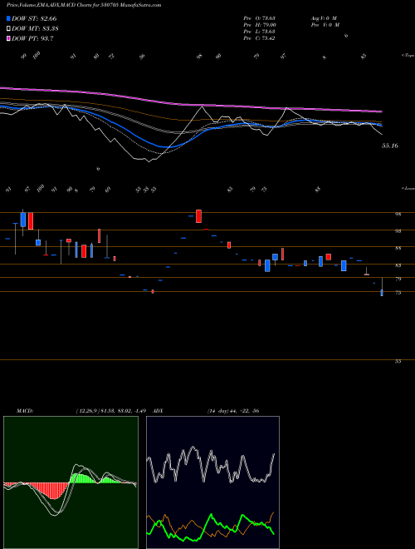Click the blue DOW ST legend swatch
Screen dimensions: 415x549
click(8, 18)
